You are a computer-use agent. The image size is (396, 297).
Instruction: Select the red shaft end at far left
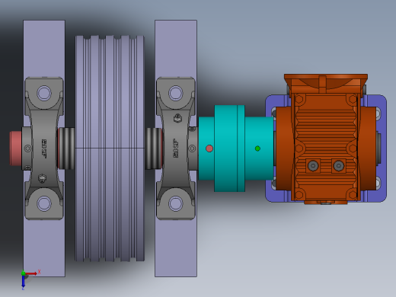(x=16, y=148)
